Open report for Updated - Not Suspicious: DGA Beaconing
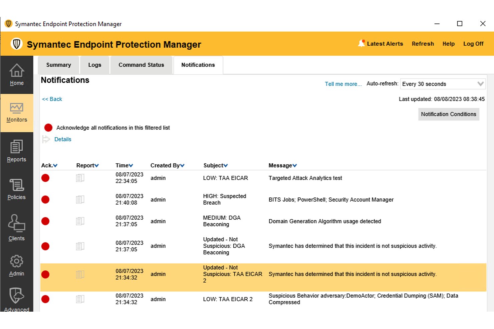The width and height of the screenshot is (494, 329). point(80,246)
